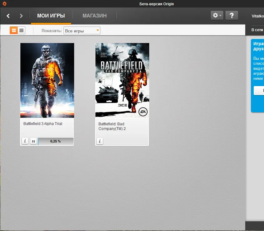Viewport: 264px width, 231px height.
Task: Click the 'Battlefield: Bad Company(TM) 2' title
Action: click(112, 126)
